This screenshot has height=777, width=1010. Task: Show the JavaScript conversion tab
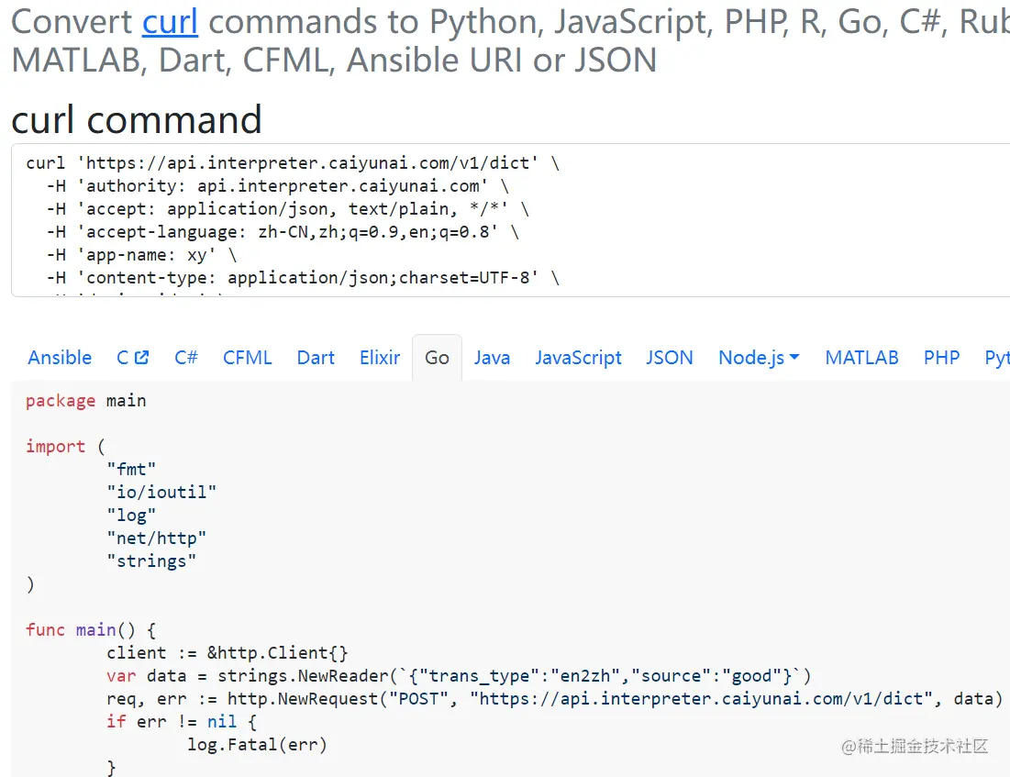[x=578, y=358]
